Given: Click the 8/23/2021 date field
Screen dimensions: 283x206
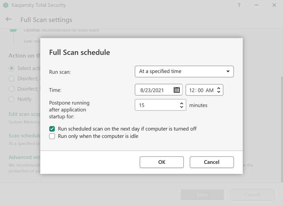Looking at the screenshot, I should click(x=158, y=90).
